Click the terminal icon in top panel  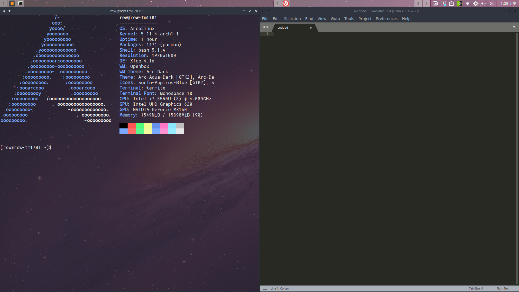click(x=21, y=4)
